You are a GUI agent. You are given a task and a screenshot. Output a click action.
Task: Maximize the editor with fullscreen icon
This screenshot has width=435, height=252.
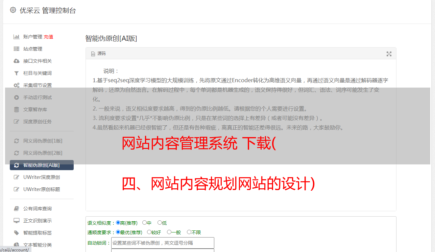click(389, 54)
